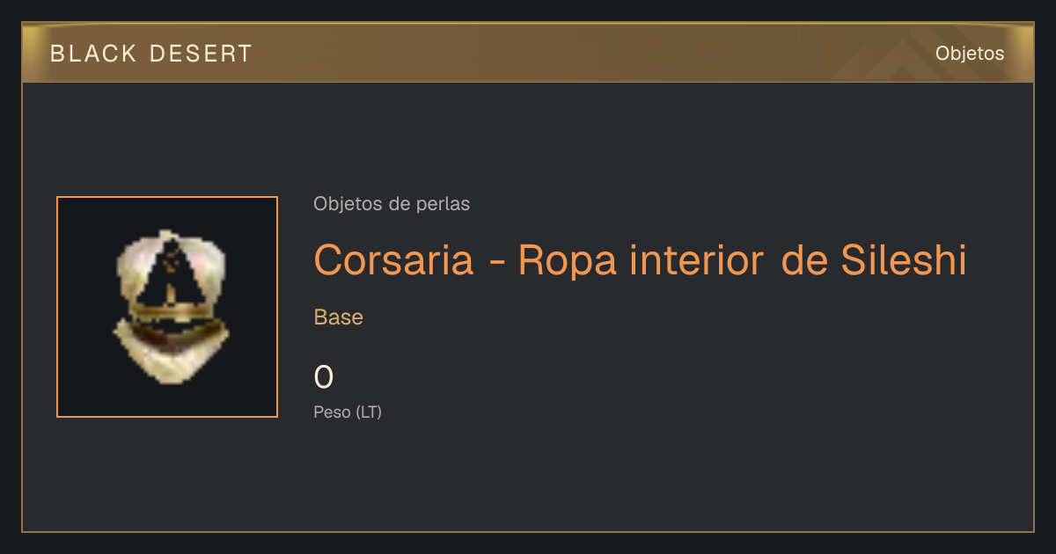This screenshot has width=1056, height=554.
Task: Click the word BLACK in the header
Action: 94,54
